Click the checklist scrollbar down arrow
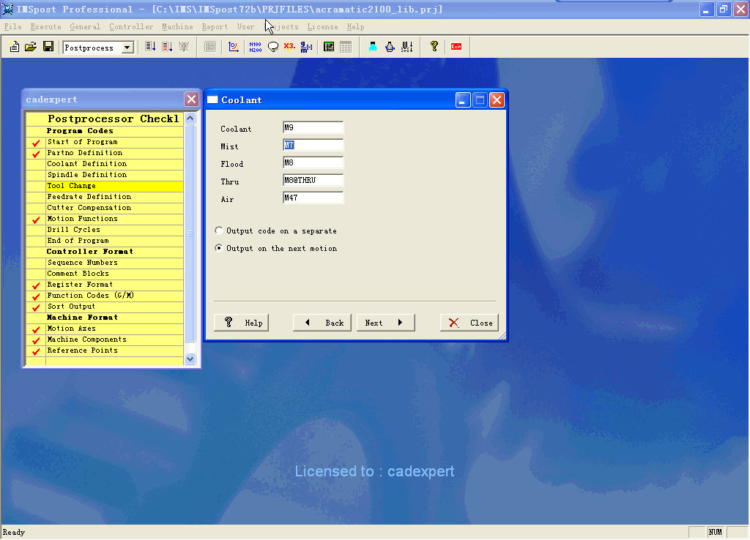Viewport: 750px width, 540px height. (x=190, y=359)
